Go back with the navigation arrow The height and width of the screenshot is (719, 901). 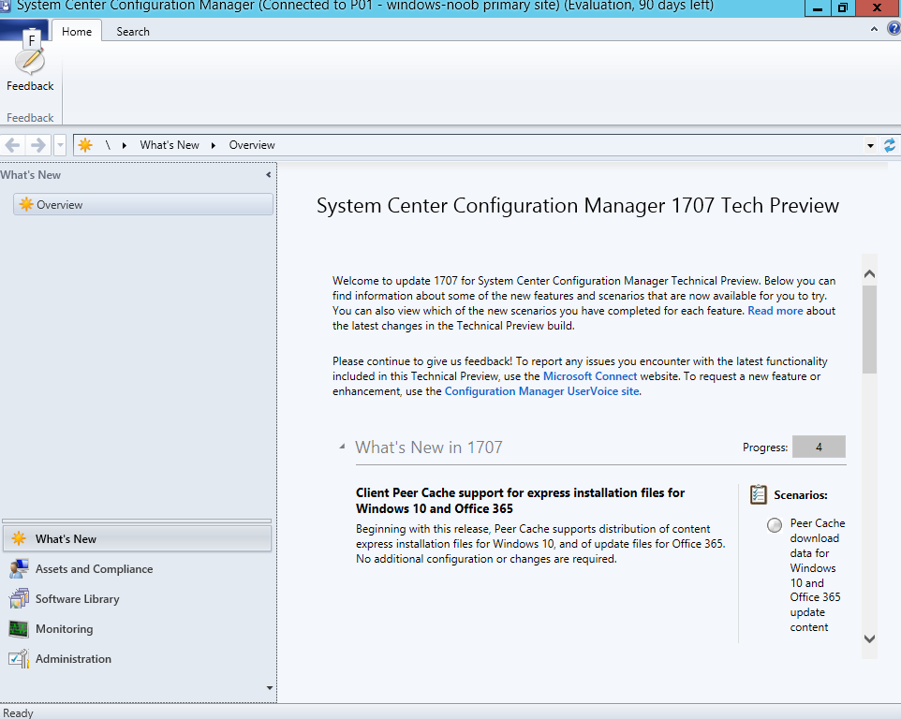click(12, 145)
